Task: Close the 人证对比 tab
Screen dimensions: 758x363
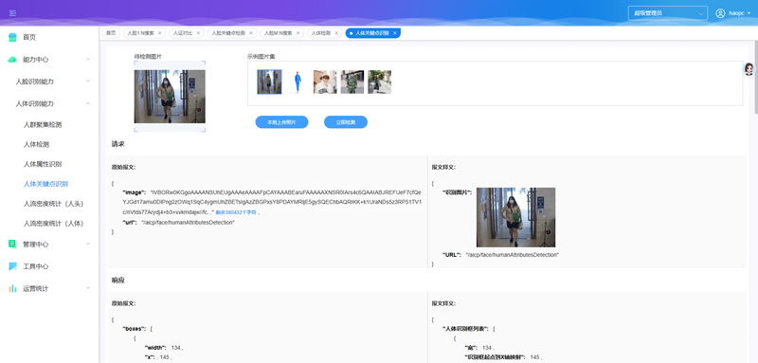Action: (x=198, y=33)
